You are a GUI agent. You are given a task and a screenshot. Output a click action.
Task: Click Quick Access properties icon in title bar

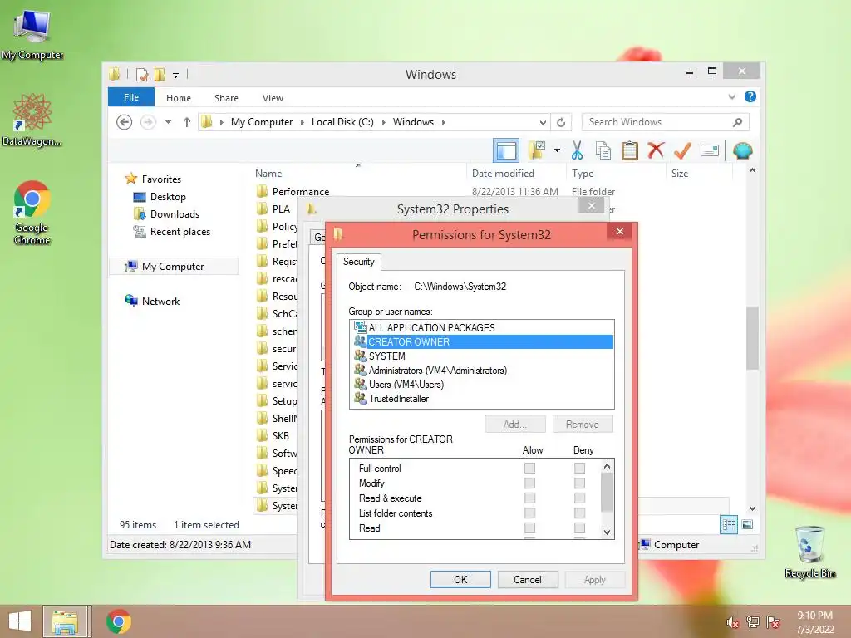pos(142,74)
